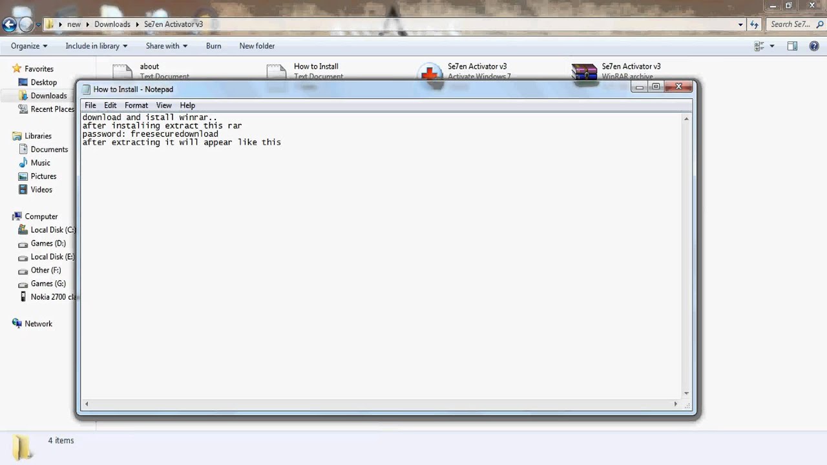
Task: Click the line 'download and istall winrar..'
Action: [x=150, y=118]
